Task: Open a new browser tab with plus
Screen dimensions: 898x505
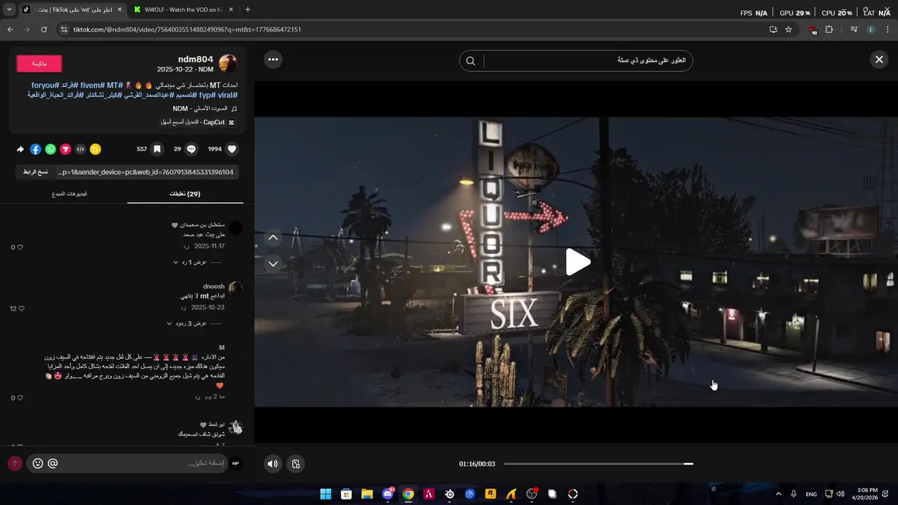Action: pyautogui.click(x=248, y=10)
